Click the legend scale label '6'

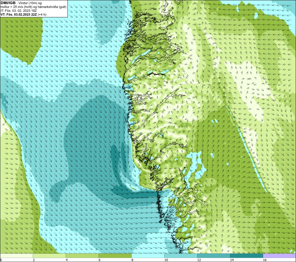99,260
